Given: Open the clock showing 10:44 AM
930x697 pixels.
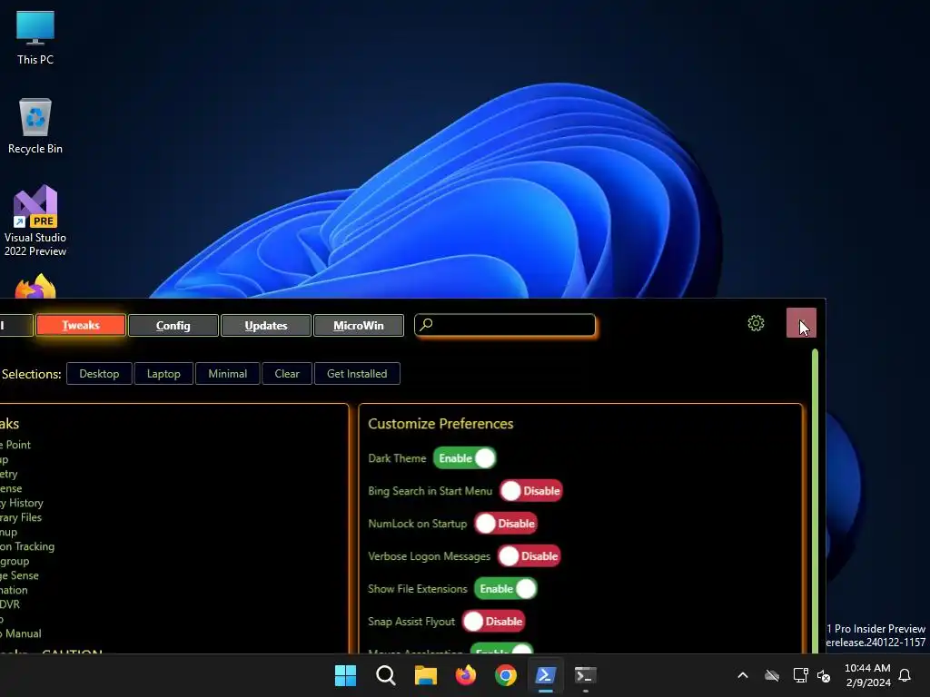Looking at the screenshot, I should 867,675.
